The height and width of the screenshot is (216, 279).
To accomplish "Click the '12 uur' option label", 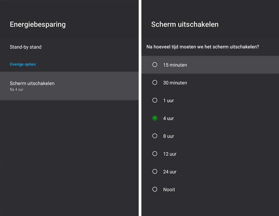I will click(x=170, y=154).
